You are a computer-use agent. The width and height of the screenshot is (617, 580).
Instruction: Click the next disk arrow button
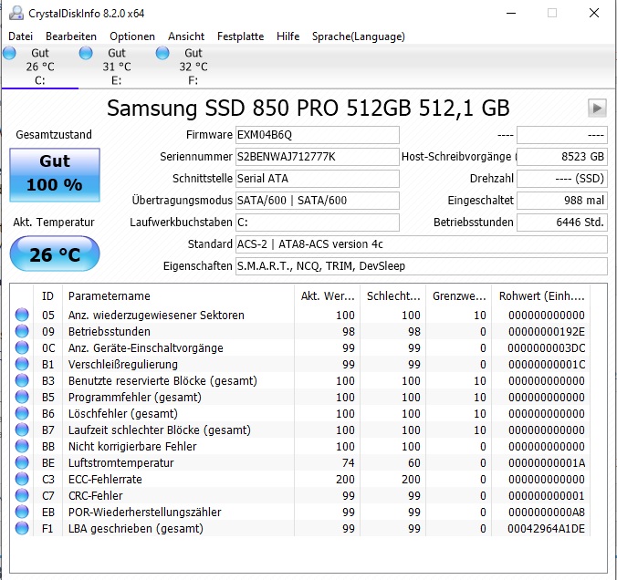tap(597, 108)
